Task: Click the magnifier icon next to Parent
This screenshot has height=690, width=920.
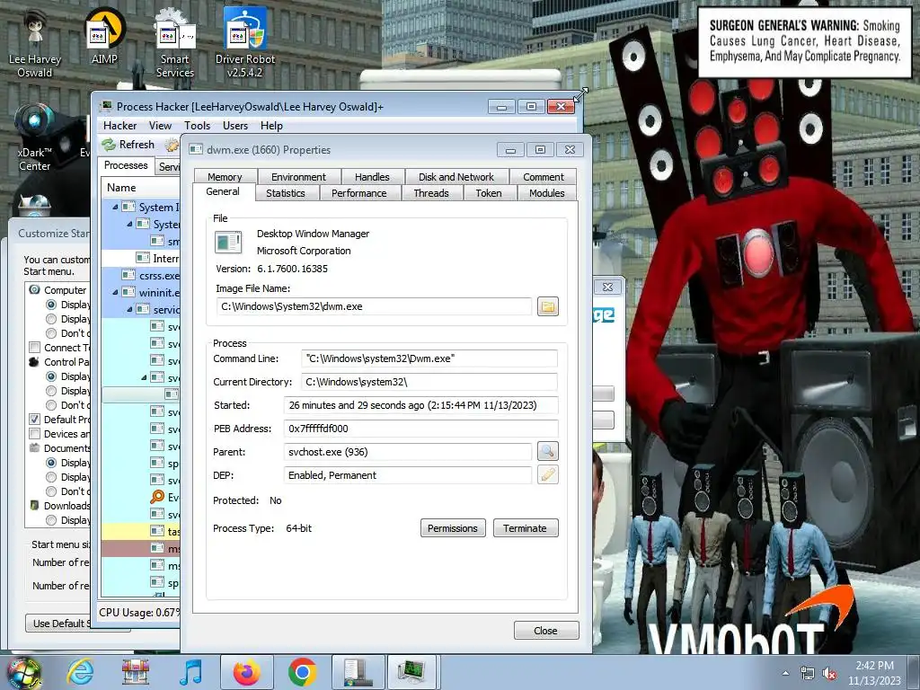Action: click(x=547, y=451)
